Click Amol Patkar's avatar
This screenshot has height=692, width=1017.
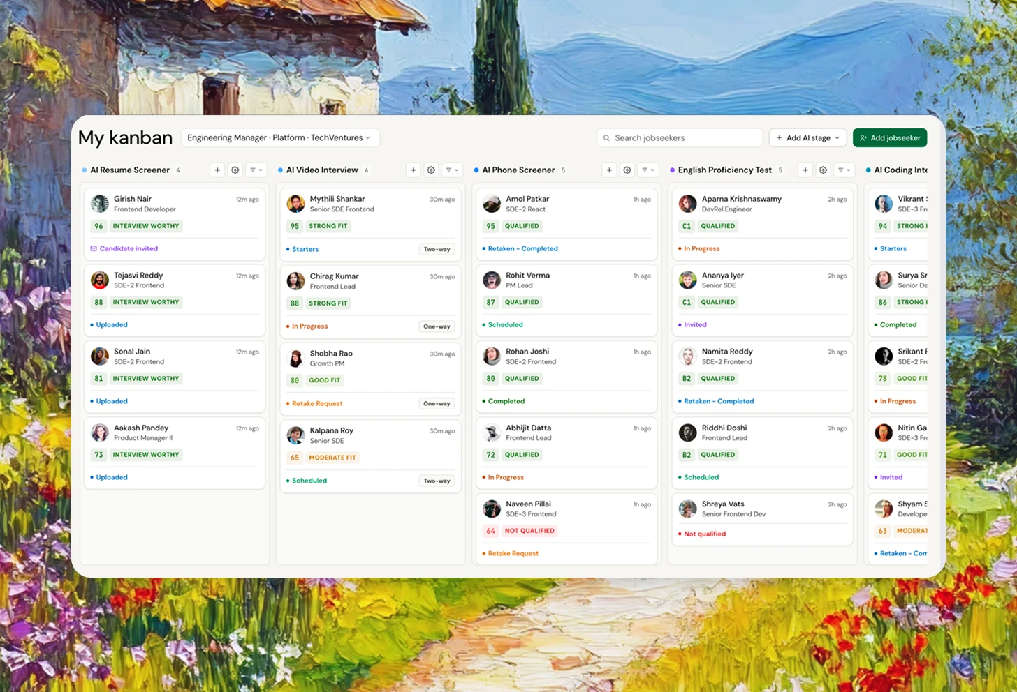(492, 204)
